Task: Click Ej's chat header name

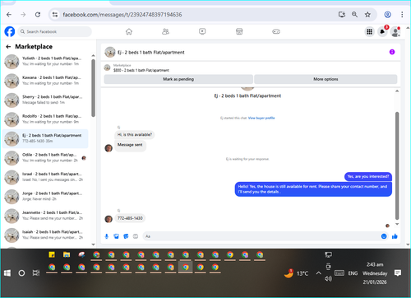Action: [x=151, y=53]
